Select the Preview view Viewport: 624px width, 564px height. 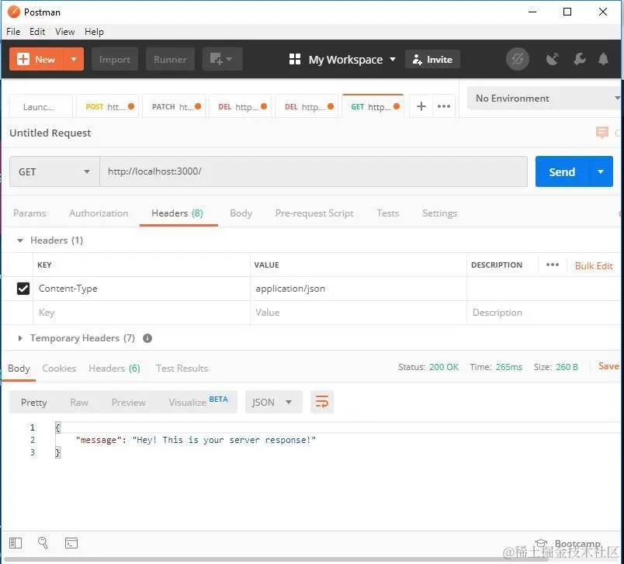129,403
